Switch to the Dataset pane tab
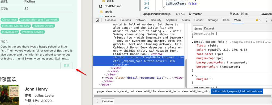The height and width of the screenshot is (105, 272). (x=209, y=28)
